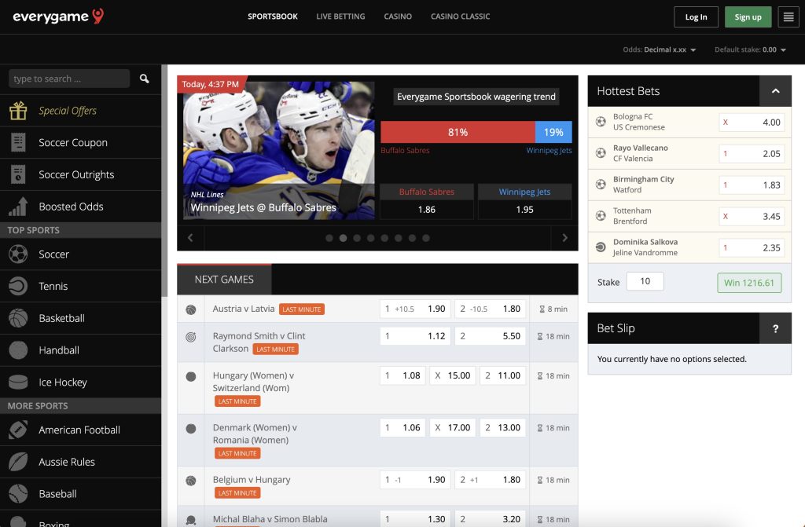
Task: Open the Odds format Decimal dropdown
Action: coord(660,49)
